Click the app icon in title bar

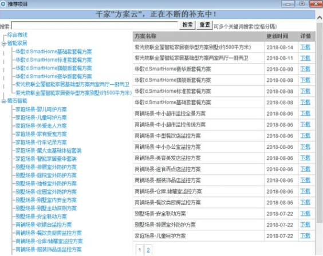(3, 3)
